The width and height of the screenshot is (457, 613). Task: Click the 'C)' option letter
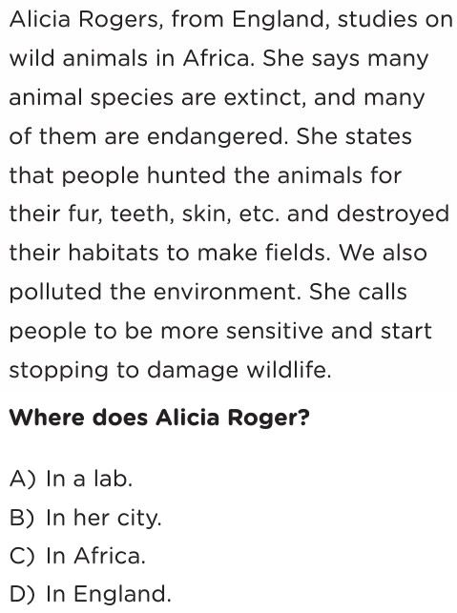click(22, 556)
